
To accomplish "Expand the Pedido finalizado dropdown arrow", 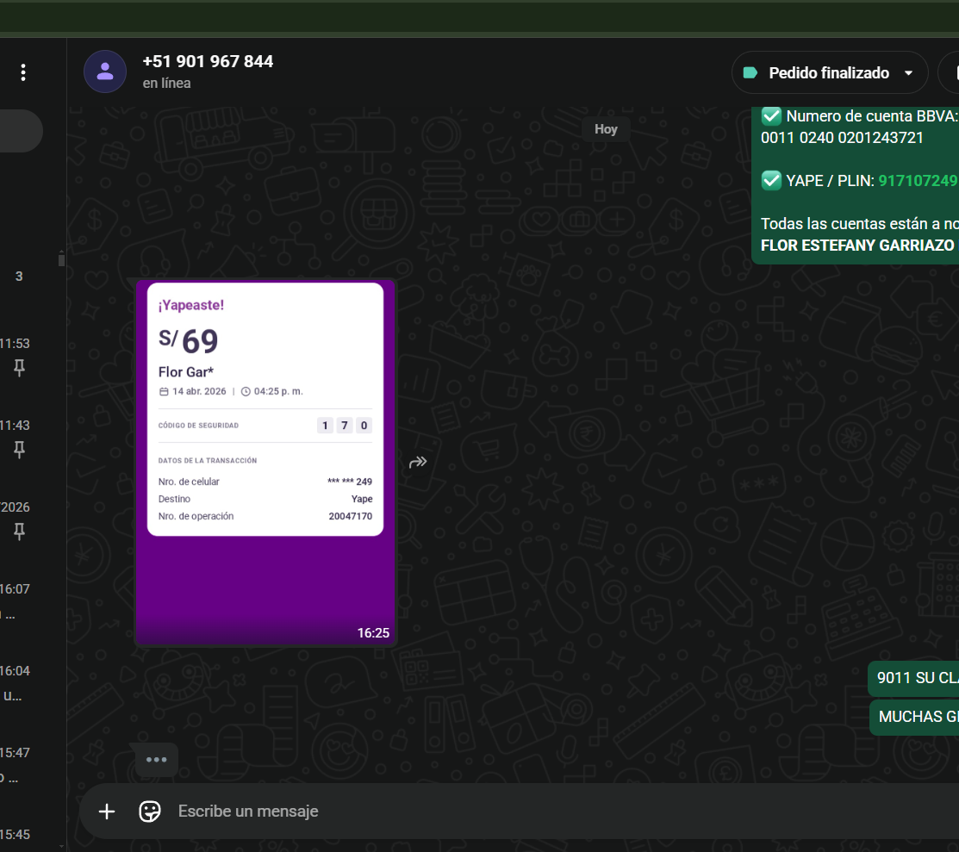I will (908, 73).
